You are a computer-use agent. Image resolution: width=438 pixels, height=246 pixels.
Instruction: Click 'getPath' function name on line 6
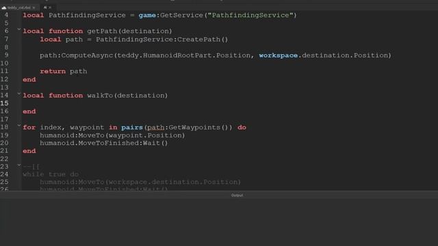[102, 31]
